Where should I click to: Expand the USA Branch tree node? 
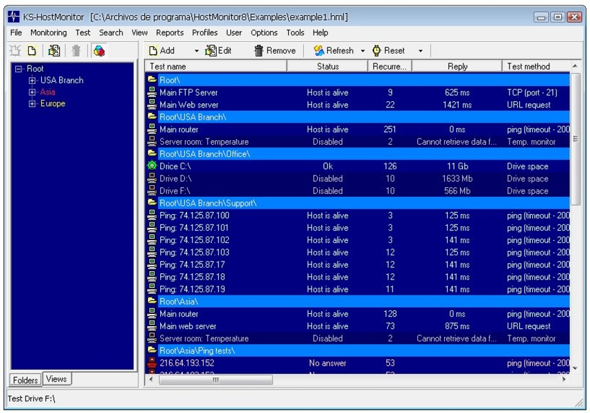pos(32,81)
